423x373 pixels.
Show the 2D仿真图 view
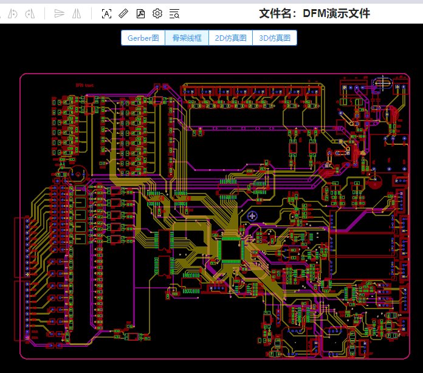230,38
